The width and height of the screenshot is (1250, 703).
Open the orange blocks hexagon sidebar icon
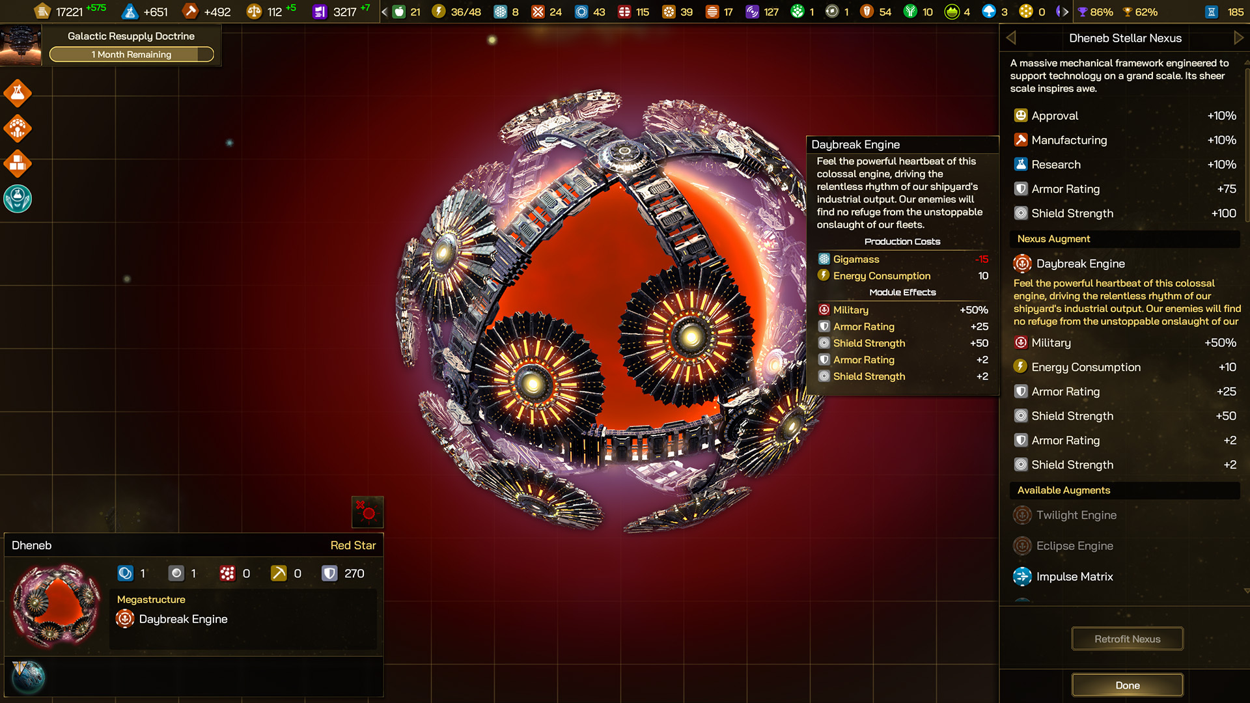click(x=18, y=163)
